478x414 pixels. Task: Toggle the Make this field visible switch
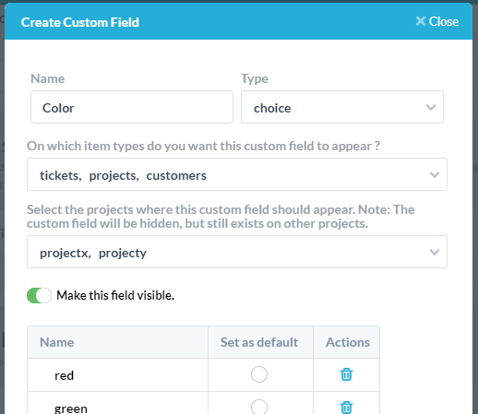pos(39,295)
